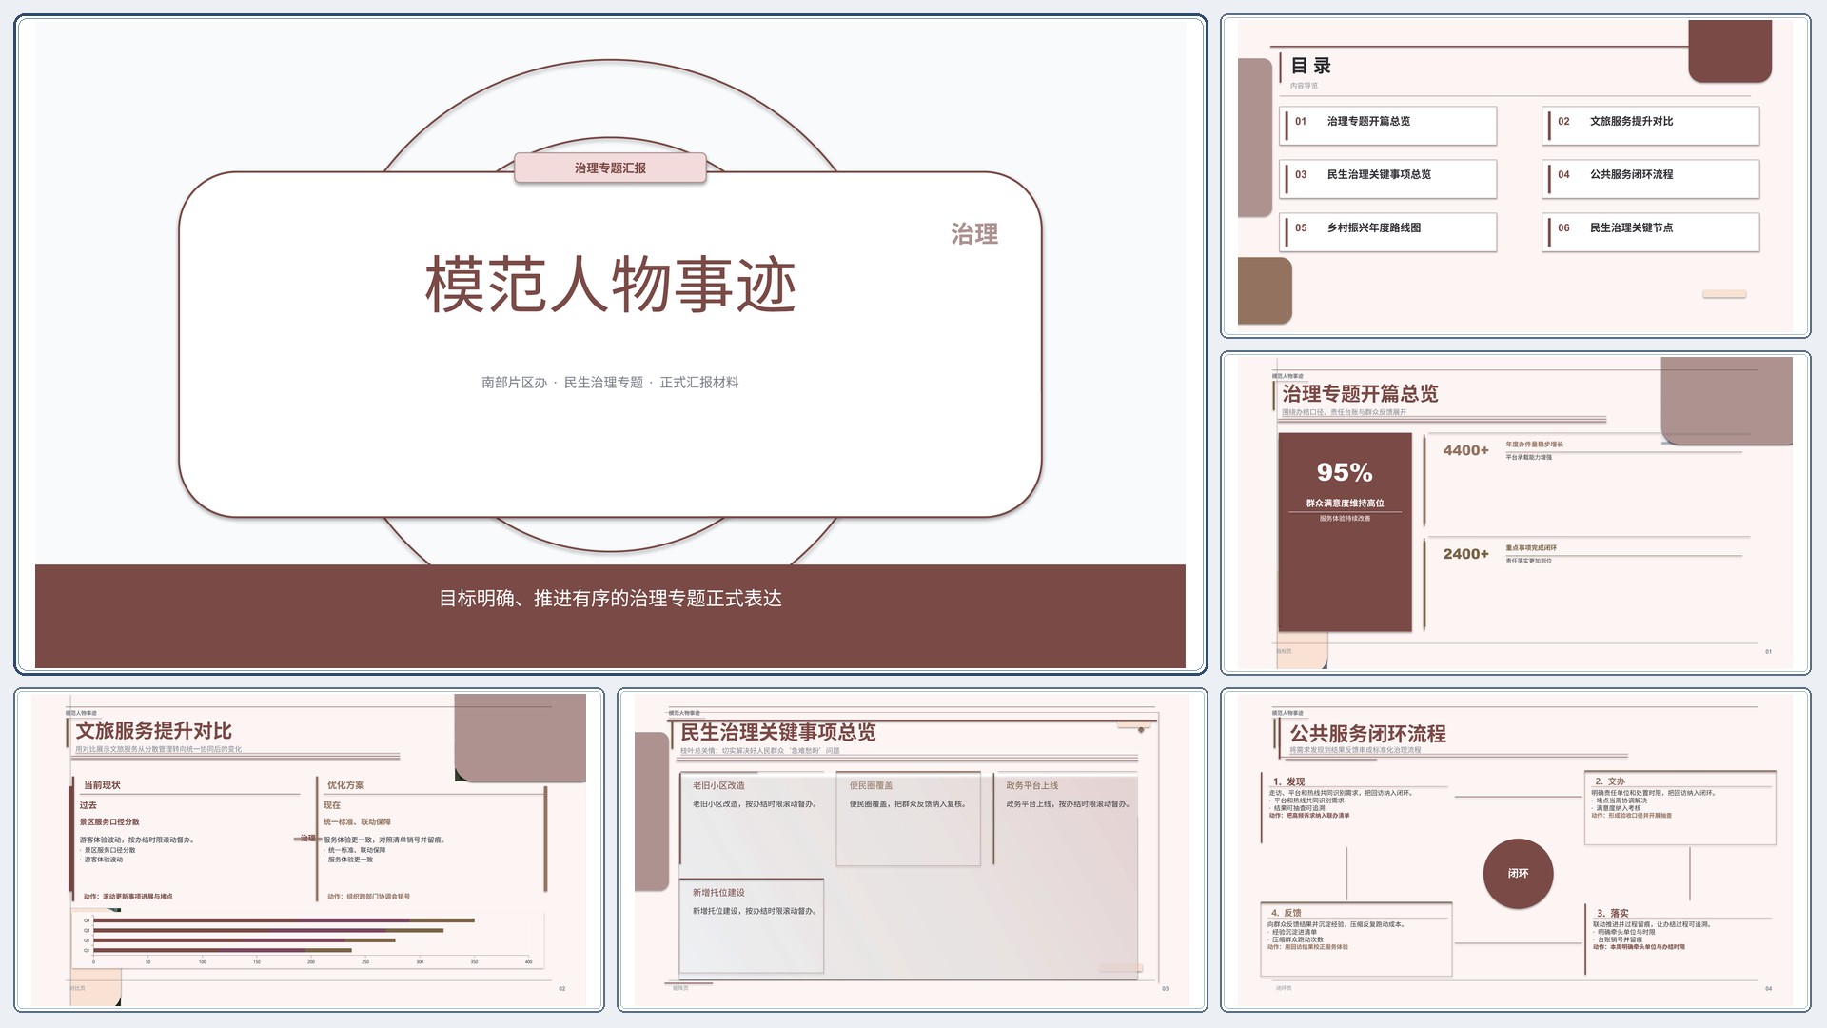Open the 公共服务闭环流程 slide thumbnail
The width and height of the screenshot is (1827, 1028).
(1515, 850)
